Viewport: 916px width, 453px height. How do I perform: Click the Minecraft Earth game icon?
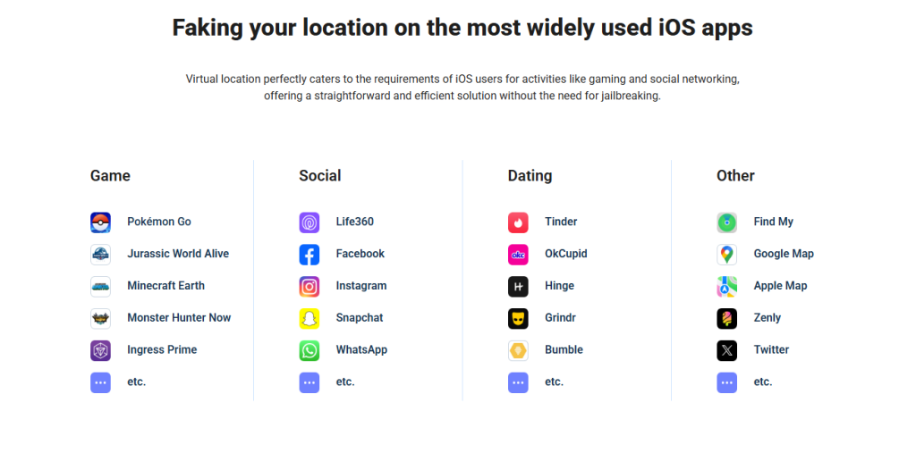[100, 287]
